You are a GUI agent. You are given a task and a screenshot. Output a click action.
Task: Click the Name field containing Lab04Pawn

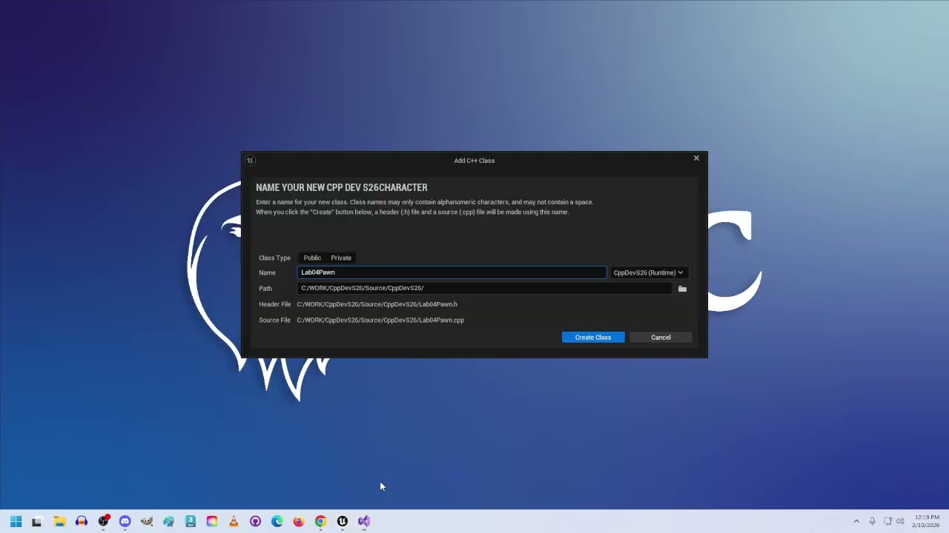point(452,272)
